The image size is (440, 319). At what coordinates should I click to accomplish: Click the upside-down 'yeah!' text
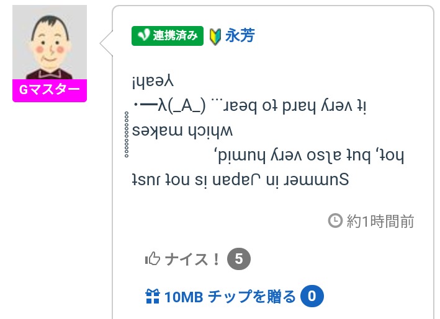pyautogui.click(x=154, y=81)
